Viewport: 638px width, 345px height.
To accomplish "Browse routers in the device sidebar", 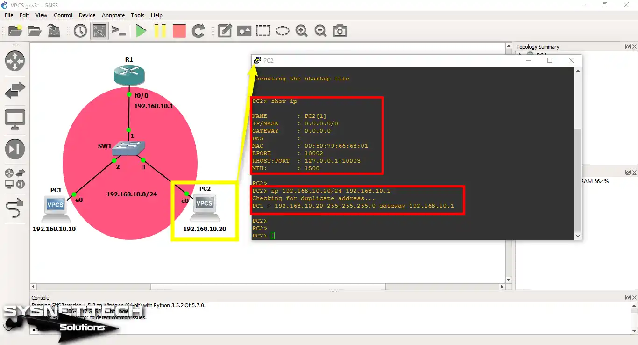I will [15, 61].
